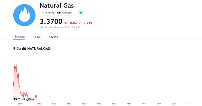Image resolution: width=202 pixels, height=106 pixels.
Task: Open the Tin tức tab
Action: coord(37,37)
